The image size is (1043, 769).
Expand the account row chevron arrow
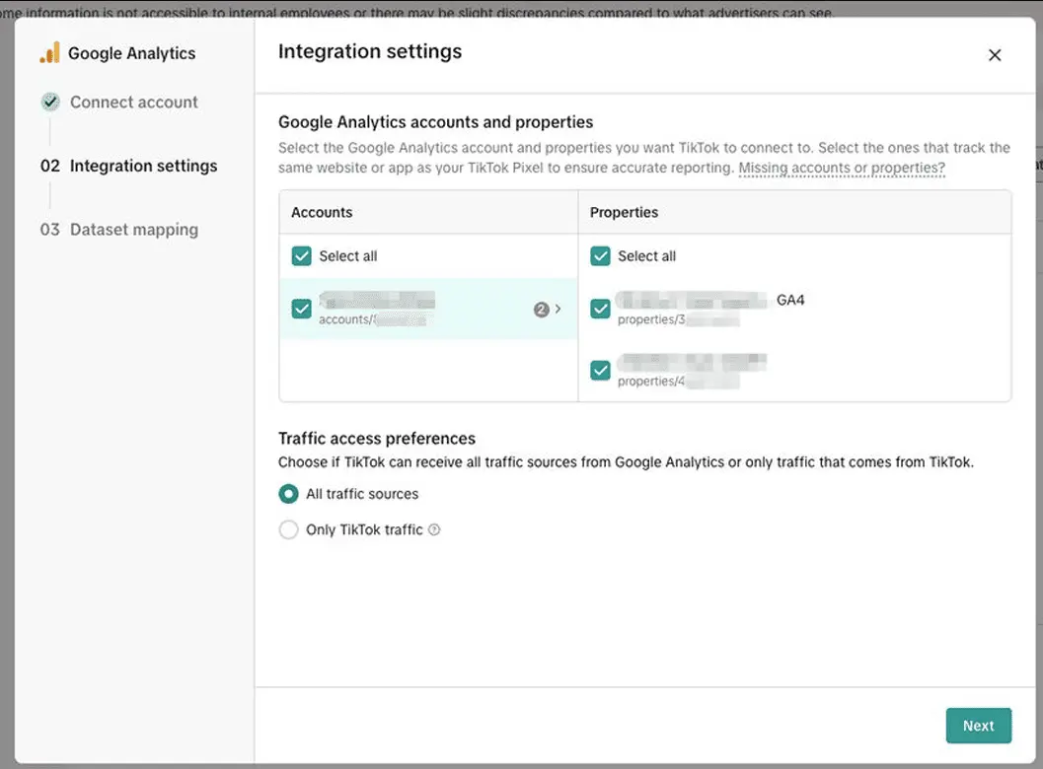point(559,309)
